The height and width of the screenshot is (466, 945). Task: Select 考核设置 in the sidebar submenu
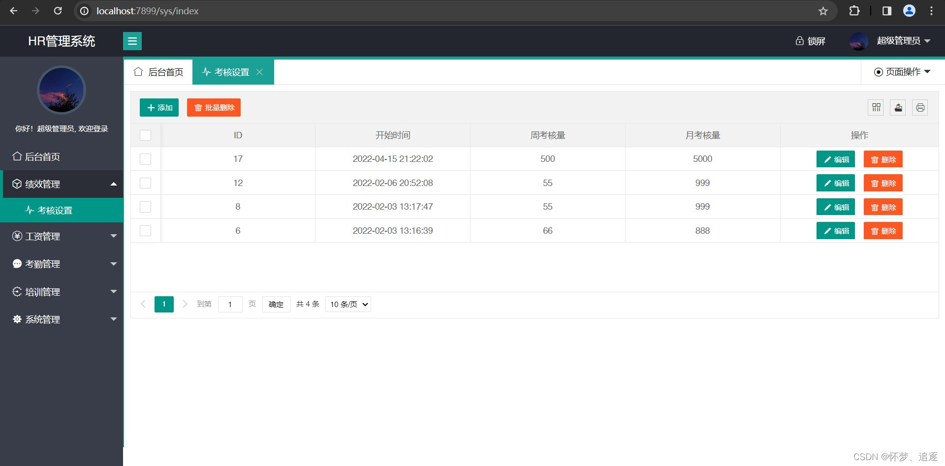[62, 210]
